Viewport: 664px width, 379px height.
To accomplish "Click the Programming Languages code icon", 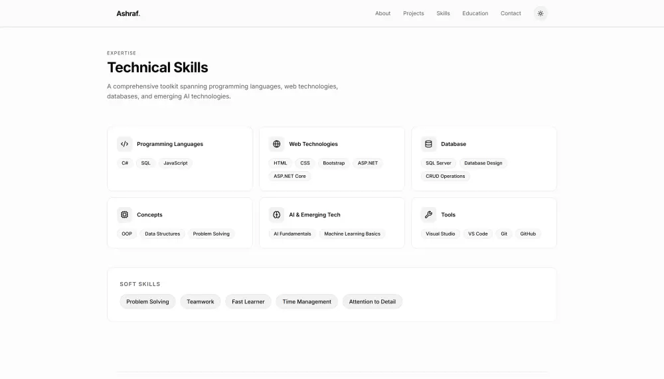I will pos(124,144).
